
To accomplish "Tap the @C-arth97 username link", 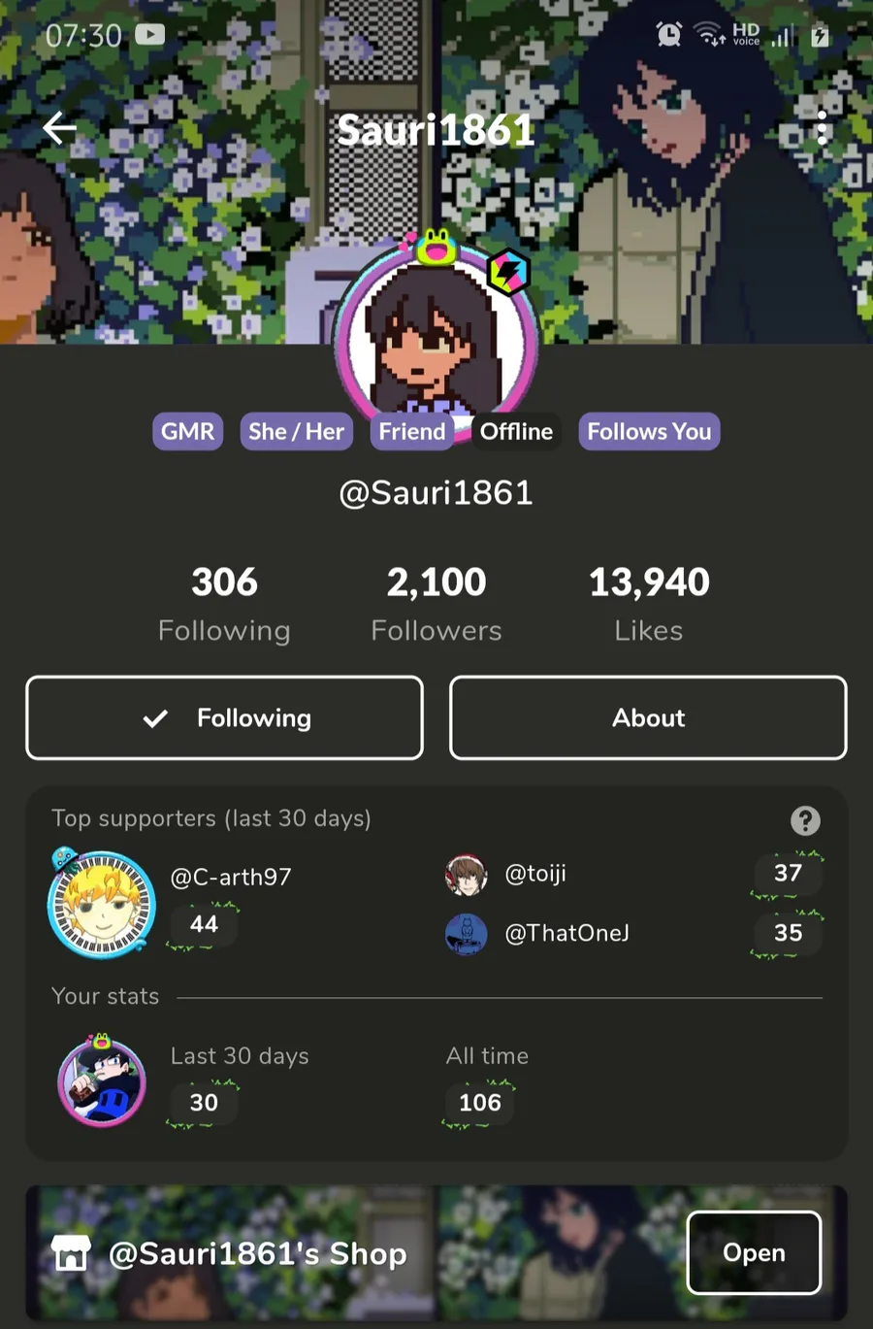I will point(231,877).
